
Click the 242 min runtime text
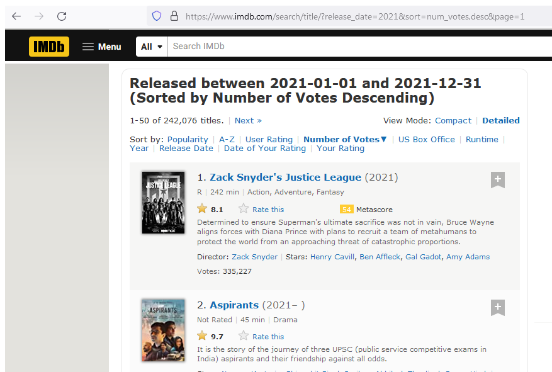pos(225,192)
